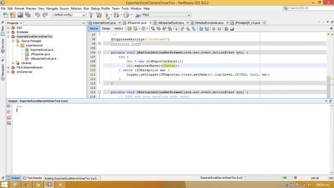Open Test Results bottom tab

click(32, 178)
